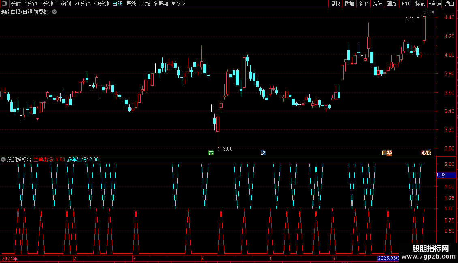Click the orange 回 event marker
458x263 pixels.
(384, 153)
